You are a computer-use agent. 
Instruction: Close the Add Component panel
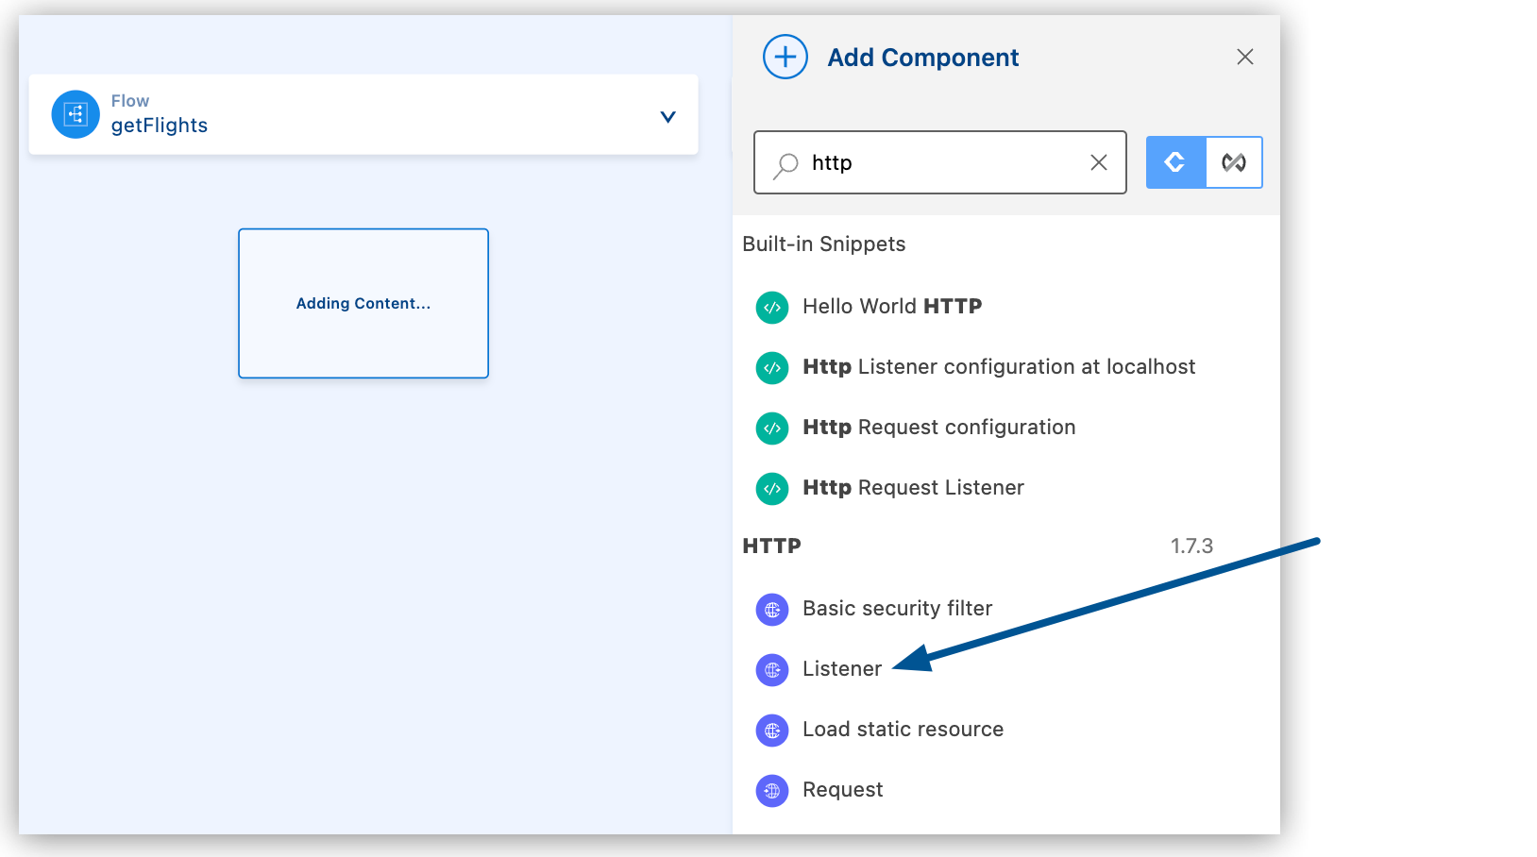pyautogui.click(x=1244, y=57)
